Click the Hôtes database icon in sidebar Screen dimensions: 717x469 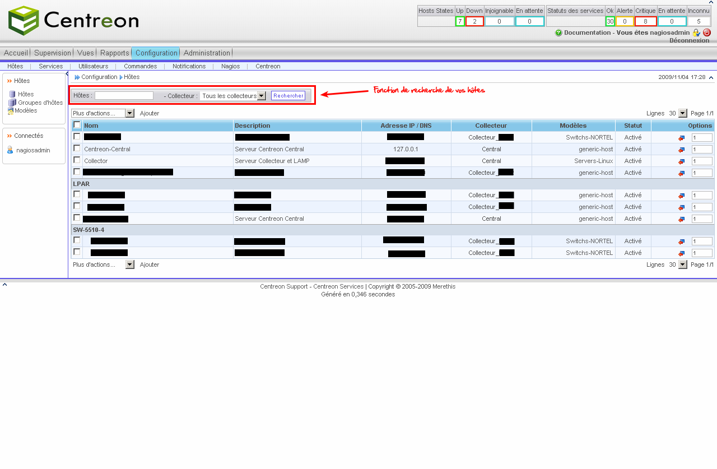(12, 94)
